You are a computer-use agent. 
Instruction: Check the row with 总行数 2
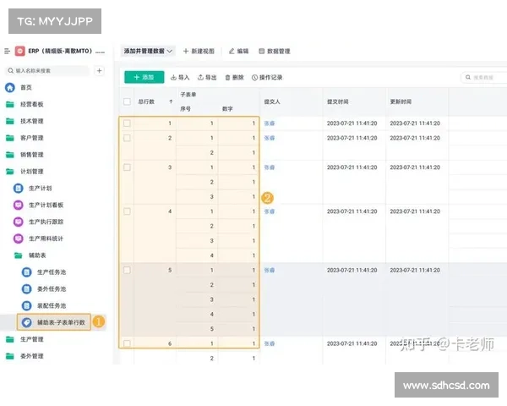point(127,138)
